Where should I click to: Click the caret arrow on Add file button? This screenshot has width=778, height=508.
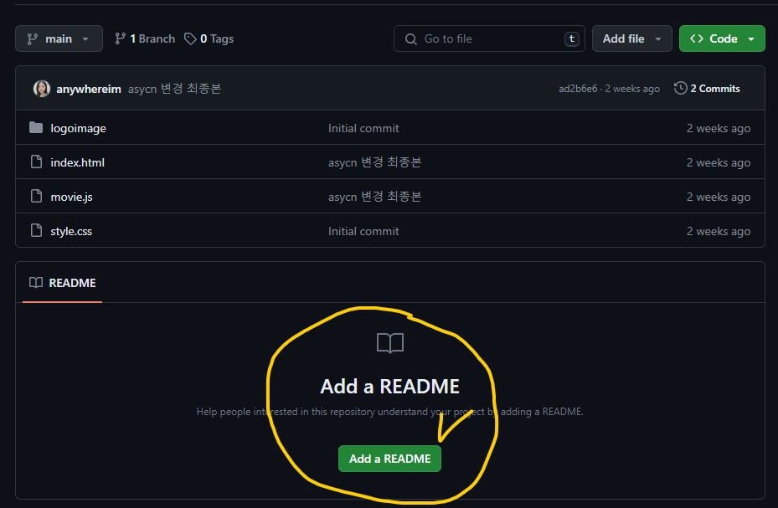(x=658, y=39)
